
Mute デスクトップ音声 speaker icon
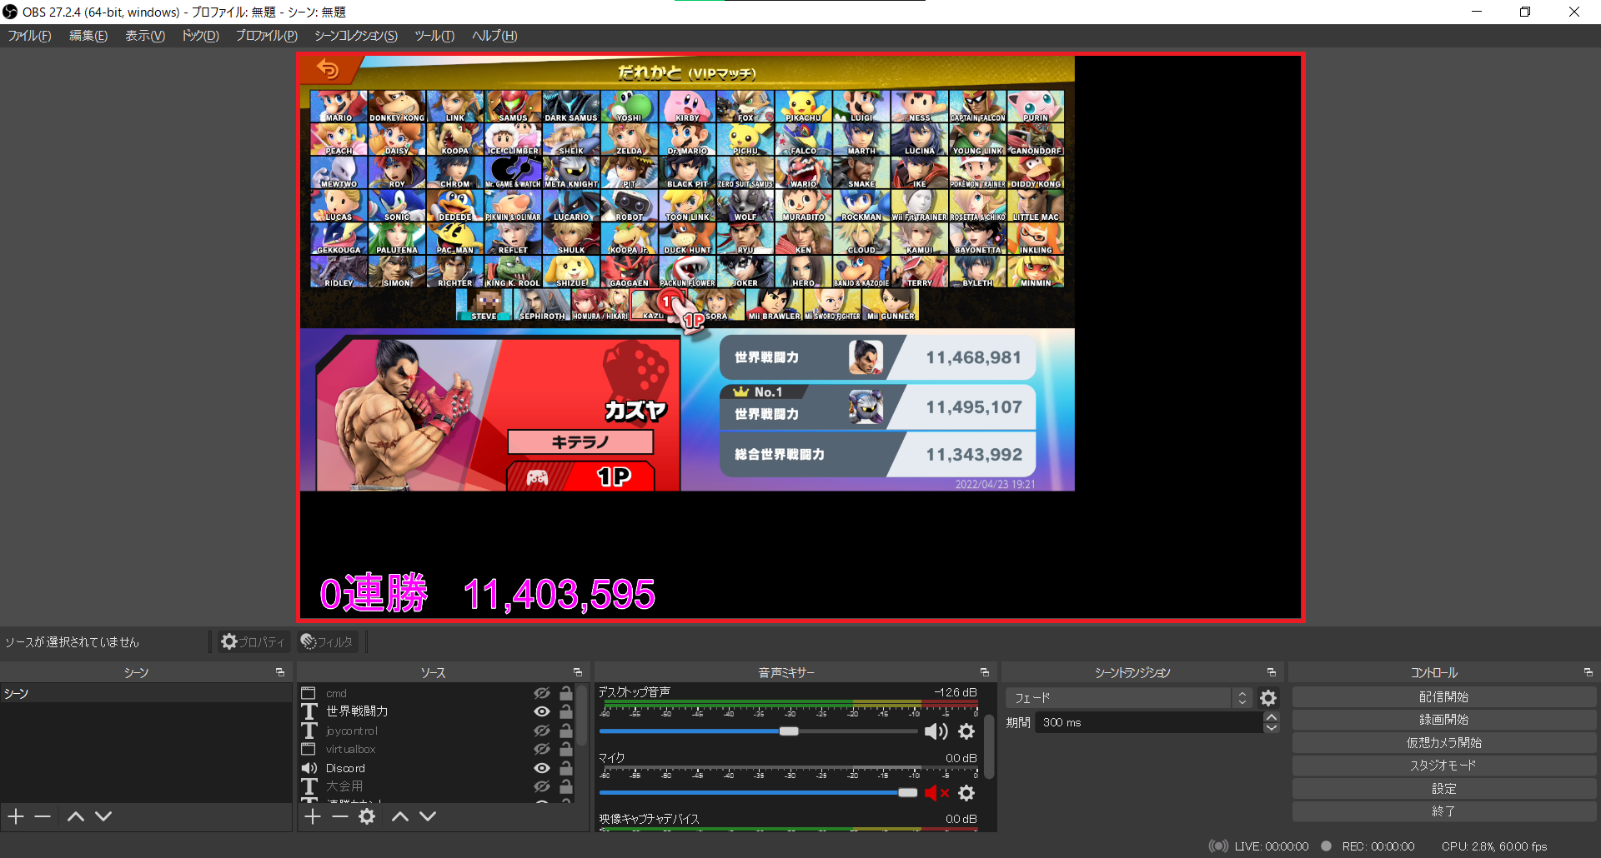pos(936,731)
